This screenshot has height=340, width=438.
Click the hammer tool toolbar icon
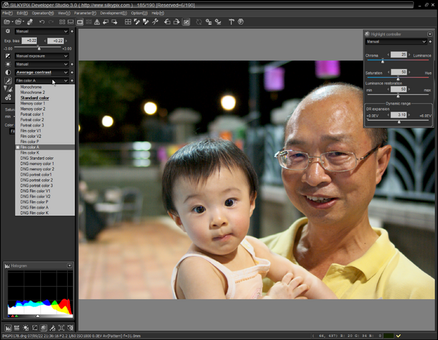231,22
